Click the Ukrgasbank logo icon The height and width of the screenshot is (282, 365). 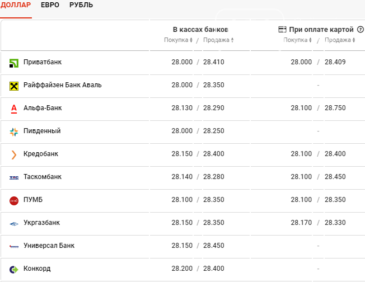point(14,223)
